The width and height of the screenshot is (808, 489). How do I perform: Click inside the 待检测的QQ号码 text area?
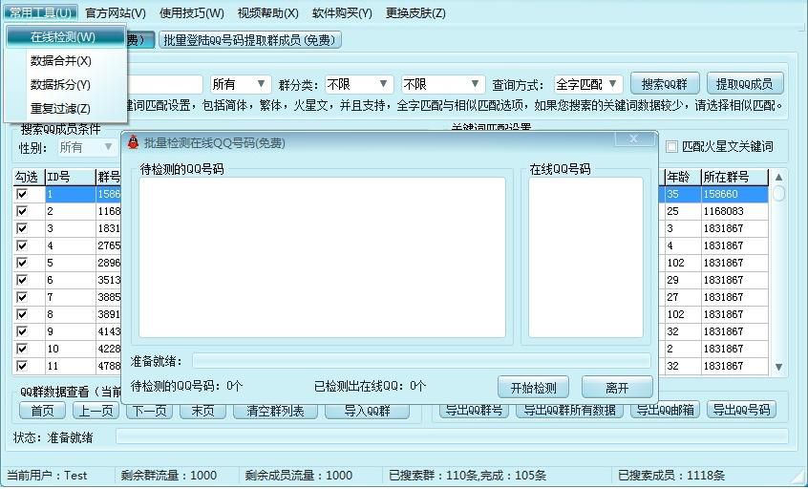322,257
